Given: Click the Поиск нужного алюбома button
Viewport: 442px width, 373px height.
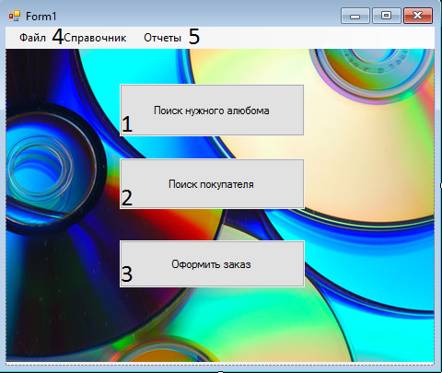Looking at the screenshot, I should pyautogui.click(x=212, y=111).
